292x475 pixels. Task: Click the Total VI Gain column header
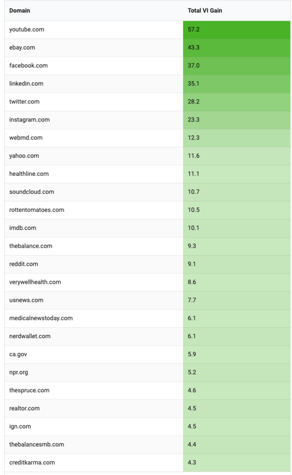205,10
